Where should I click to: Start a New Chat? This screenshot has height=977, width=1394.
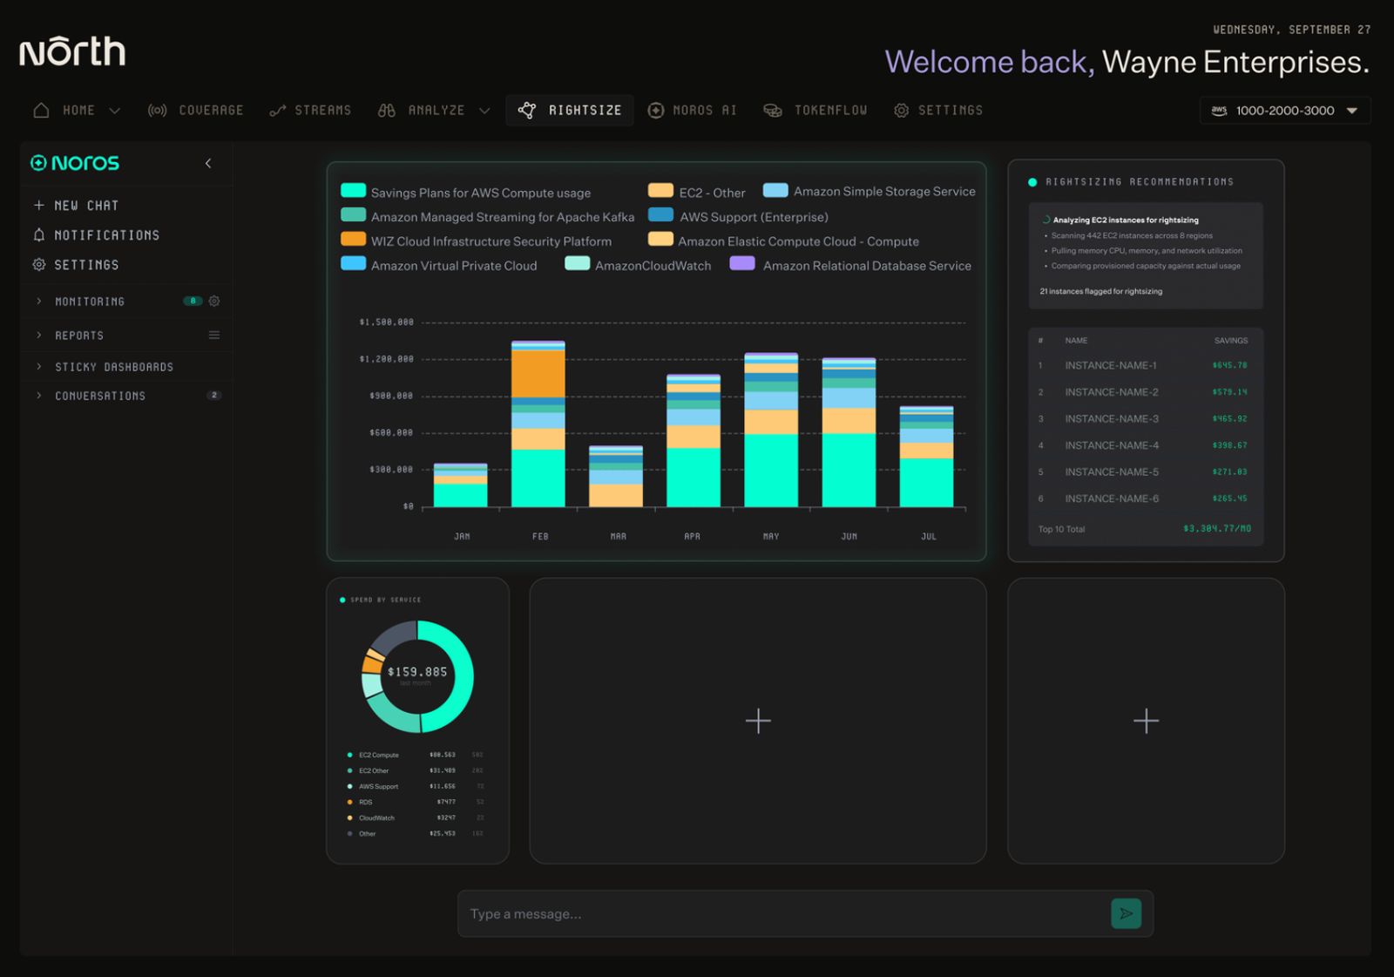click(x=77, y=205)
